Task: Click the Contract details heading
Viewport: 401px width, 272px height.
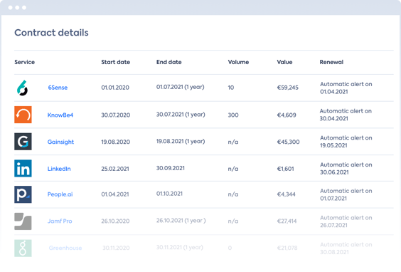Action: [51, 33]
